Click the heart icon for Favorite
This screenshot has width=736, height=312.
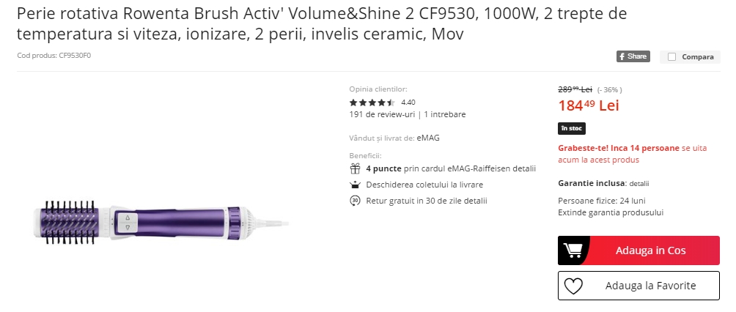573,286
